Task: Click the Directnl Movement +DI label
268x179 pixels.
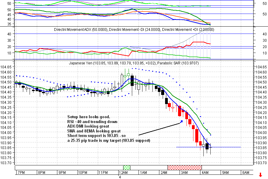Action: coord(188,29)
